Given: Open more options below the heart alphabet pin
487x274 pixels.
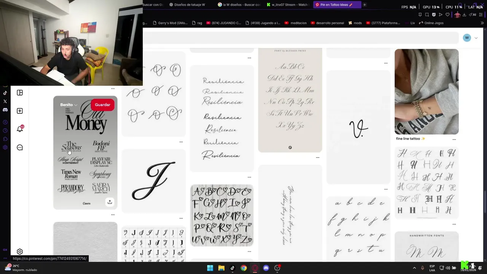Looking at the screenshot, I should coord(249,251).
